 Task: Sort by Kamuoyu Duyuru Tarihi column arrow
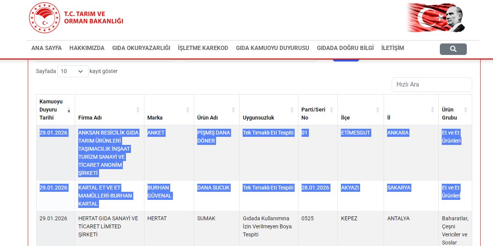click(69, 110)
